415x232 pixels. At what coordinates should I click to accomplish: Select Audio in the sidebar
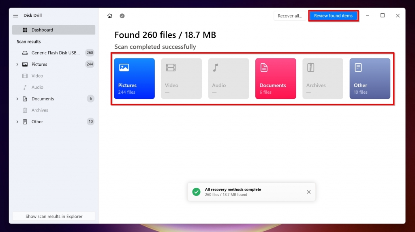pos(37,87)
